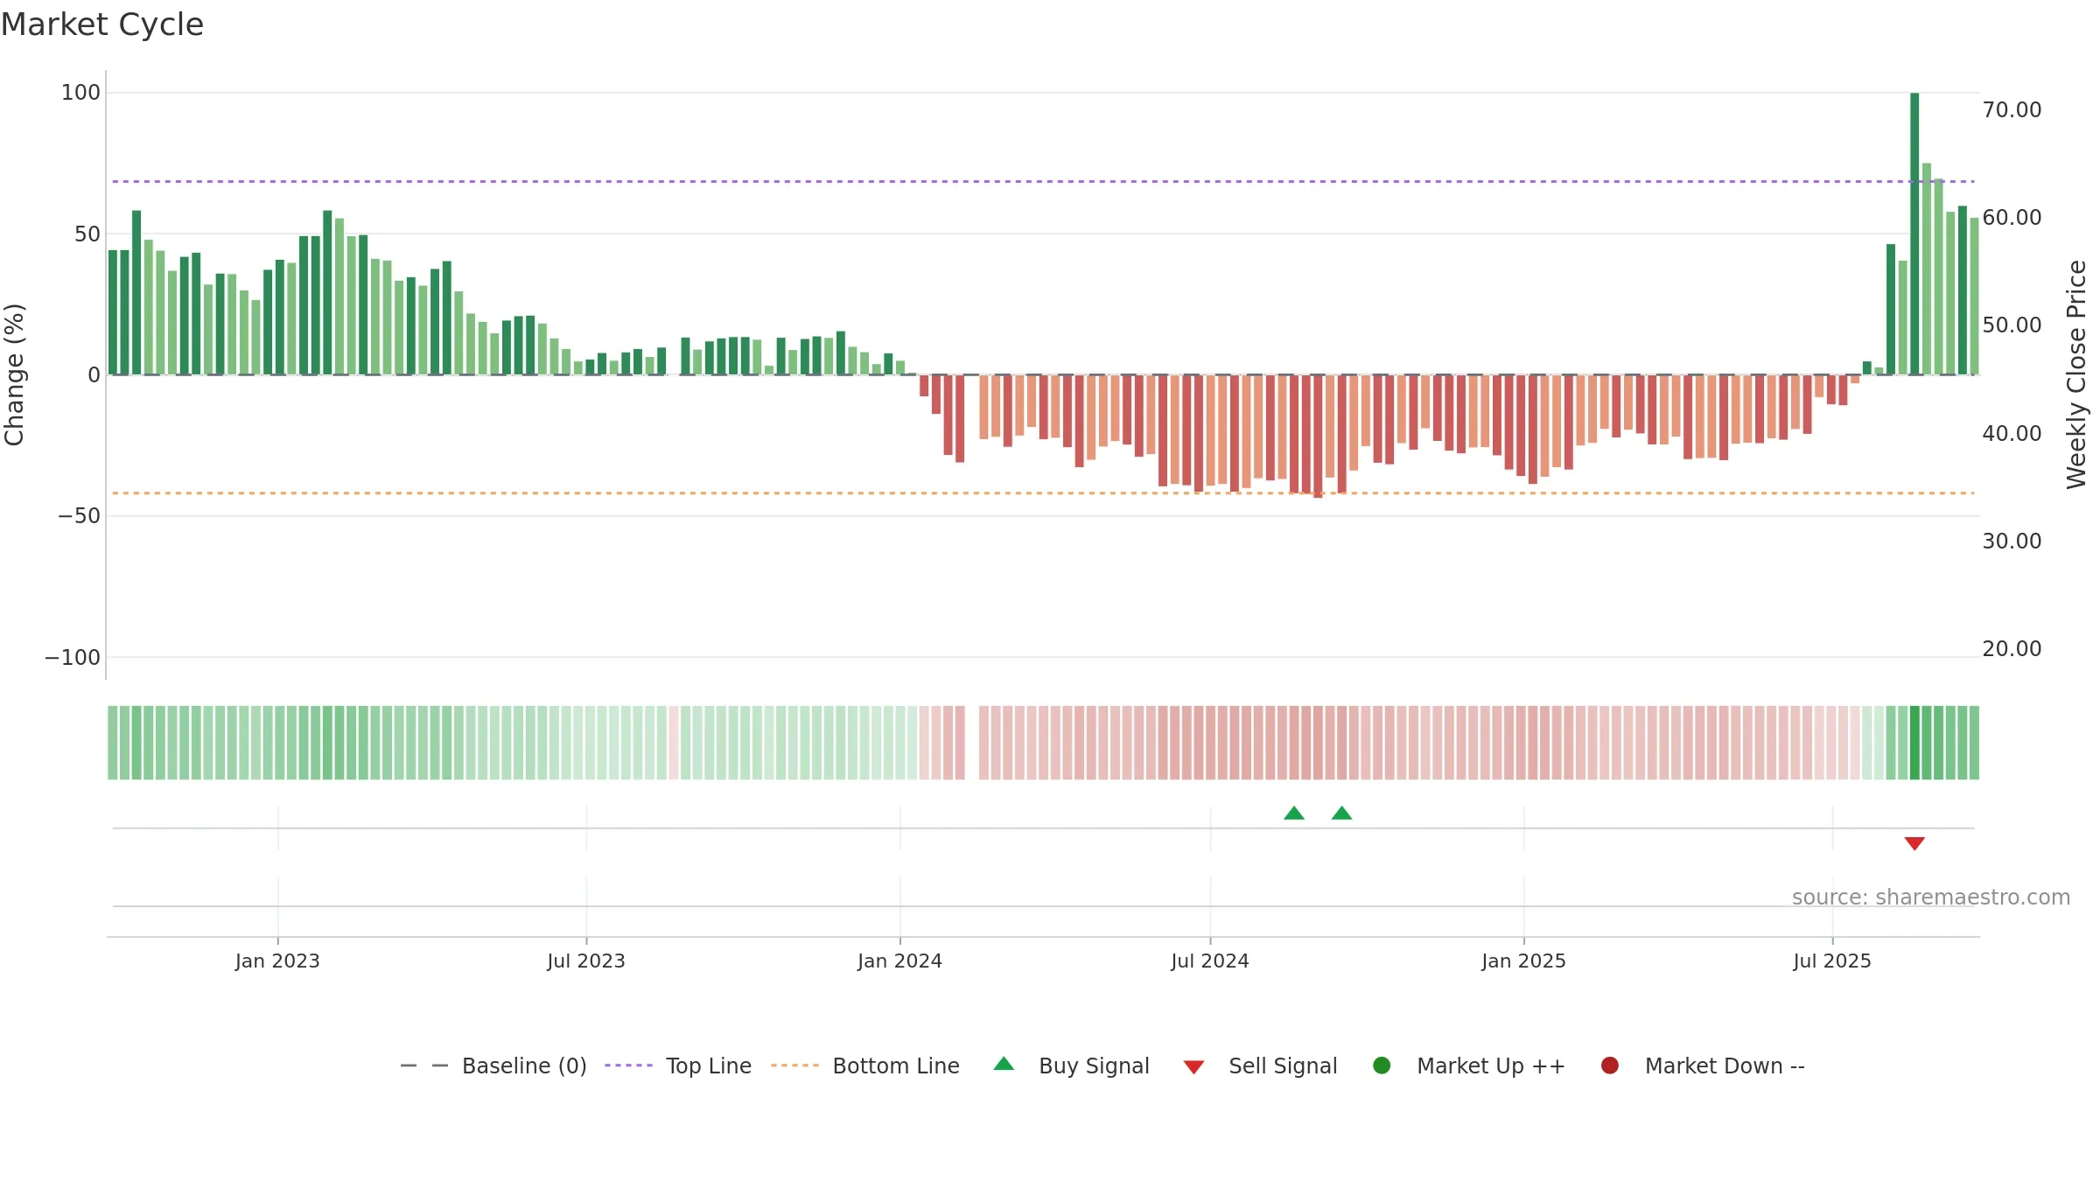Click the orange dotted Bottom Line legend sample
This screenshot has width=2100, height=1181.
(x=794, y=1066)
